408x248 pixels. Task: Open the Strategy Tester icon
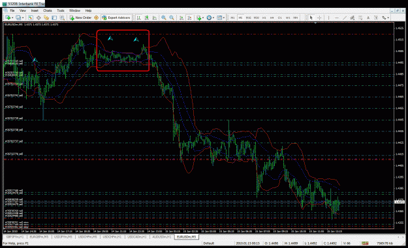point(62,18)
